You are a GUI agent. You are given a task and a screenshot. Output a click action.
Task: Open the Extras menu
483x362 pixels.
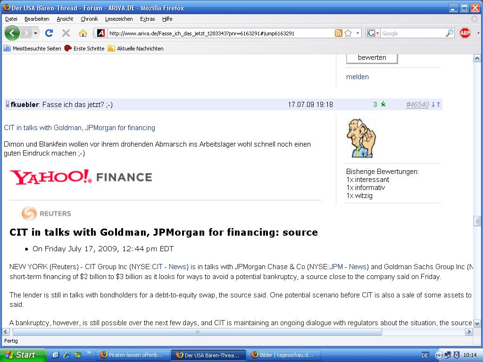click(148, 19)
